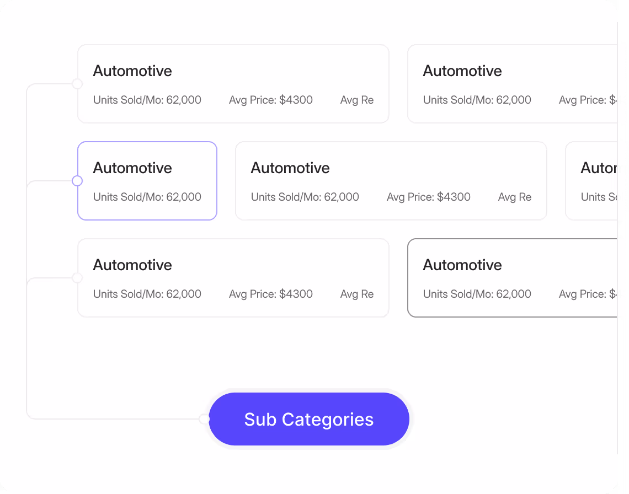629x494 pixels.
Task: Click the bottom-left Automotive card
Action: point(233,277)
